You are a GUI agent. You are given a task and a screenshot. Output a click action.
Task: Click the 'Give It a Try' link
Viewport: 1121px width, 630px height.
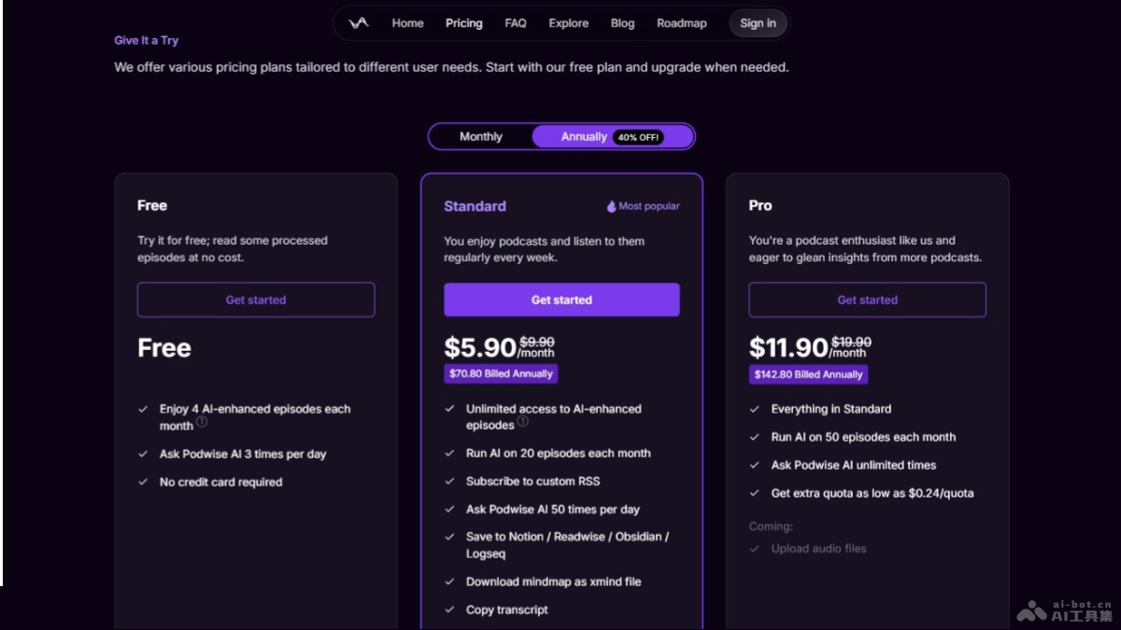146,40
